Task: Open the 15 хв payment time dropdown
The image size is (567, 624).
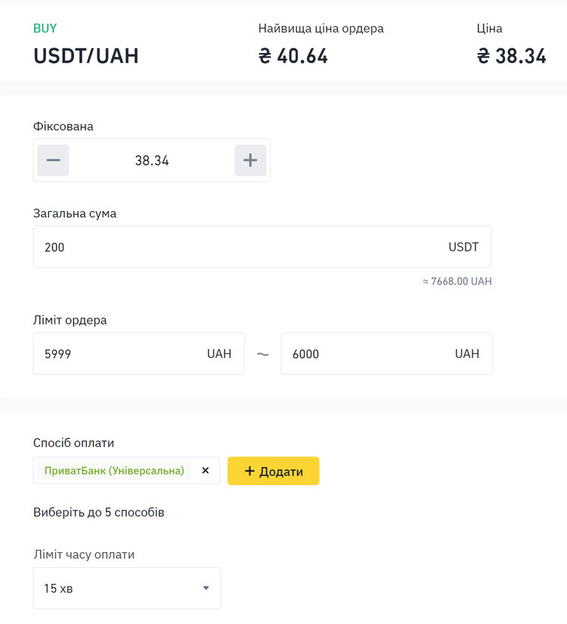Action: [127, 588]
